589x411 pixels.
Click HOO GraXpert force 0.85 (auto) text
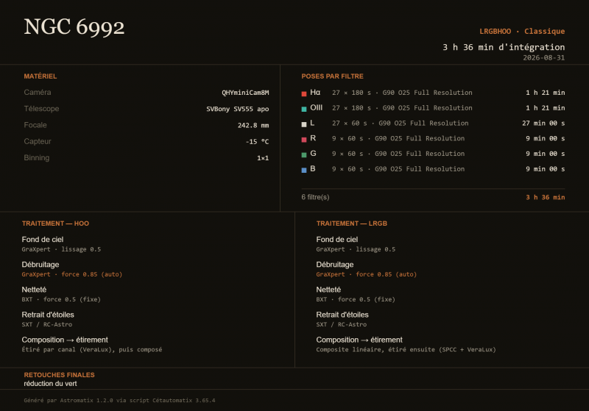pos(71,274)
